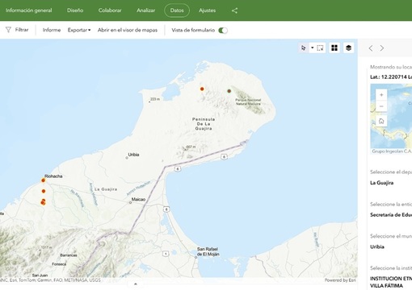The image size is (412, 290).
Task: Go to the next record arrow
Action: coord(382,48)
